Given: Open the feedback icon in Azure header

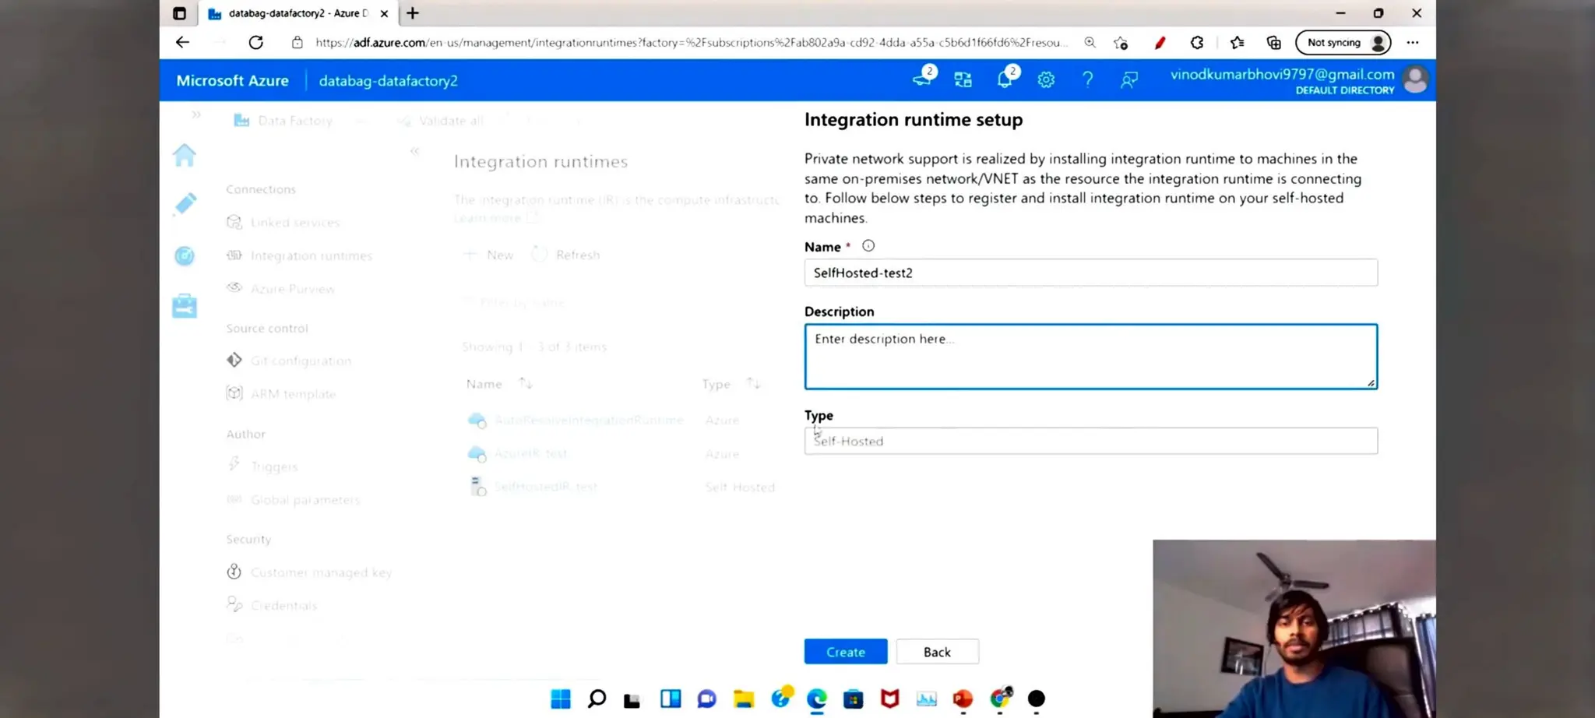Looking at the screenshot, I should tap(1128, 79).
